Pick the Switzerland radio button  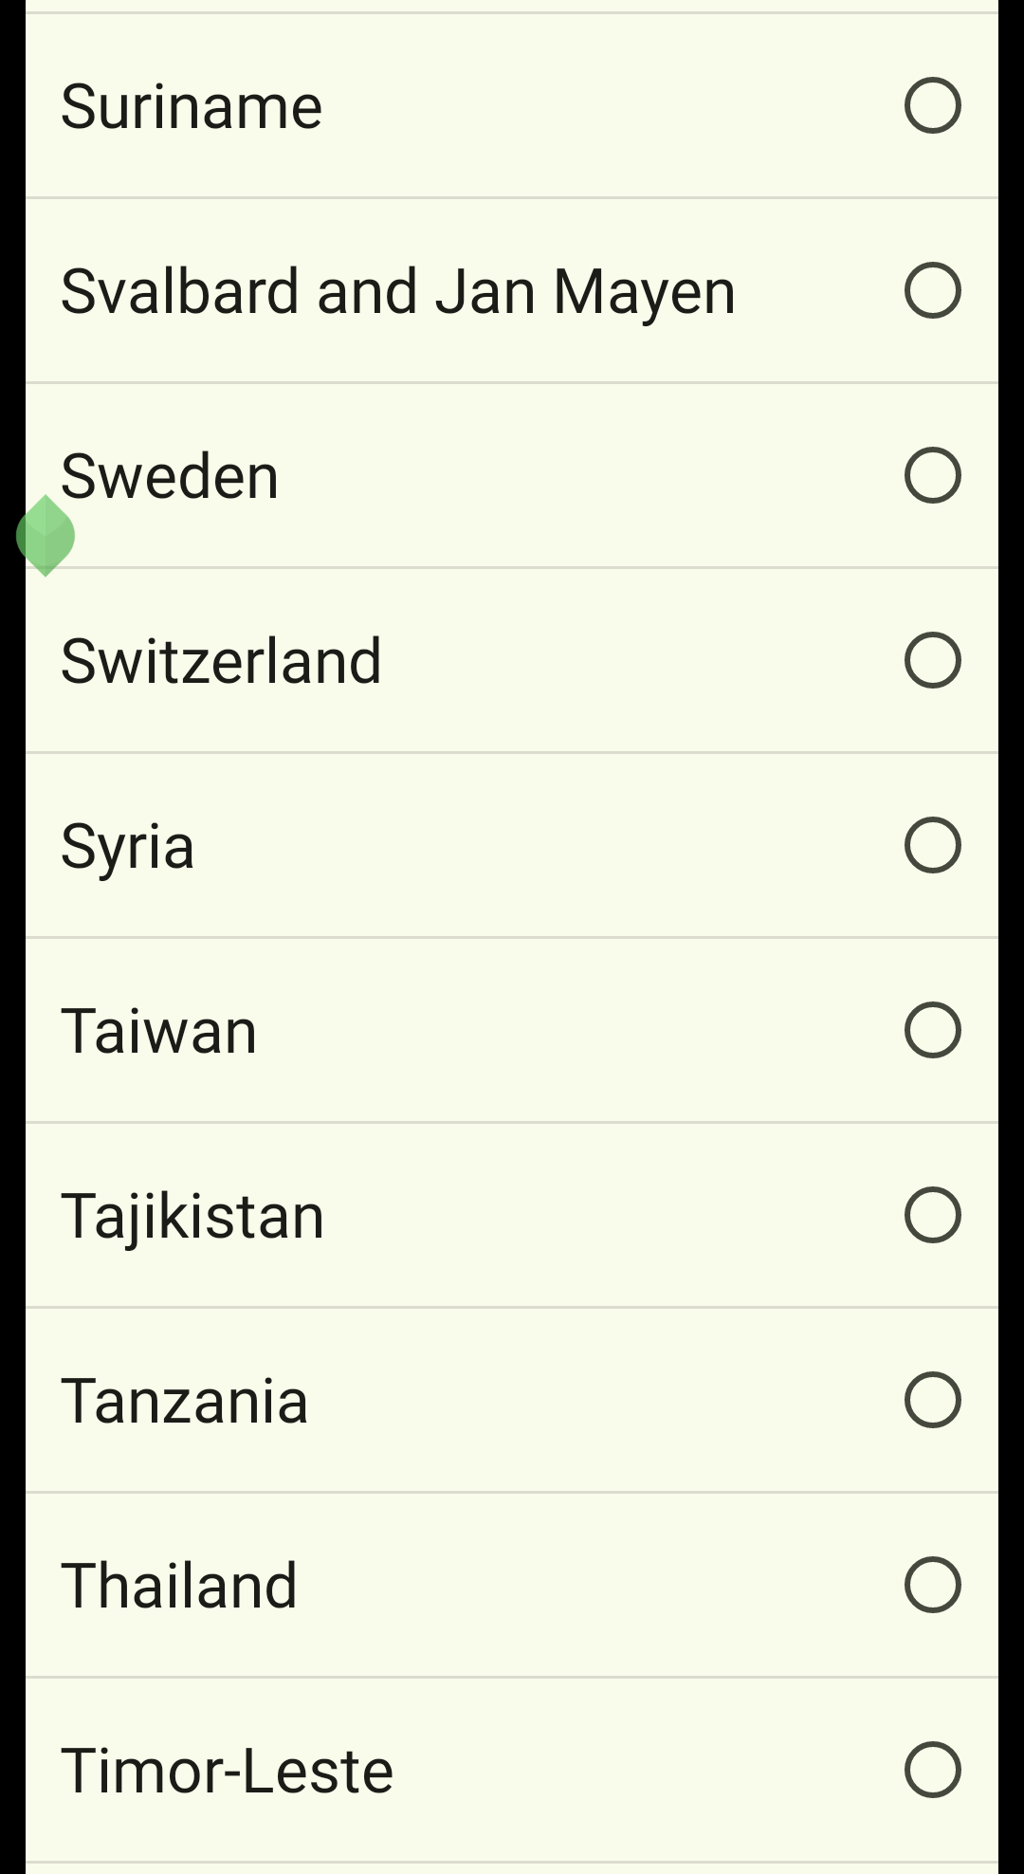coord(933,660)
